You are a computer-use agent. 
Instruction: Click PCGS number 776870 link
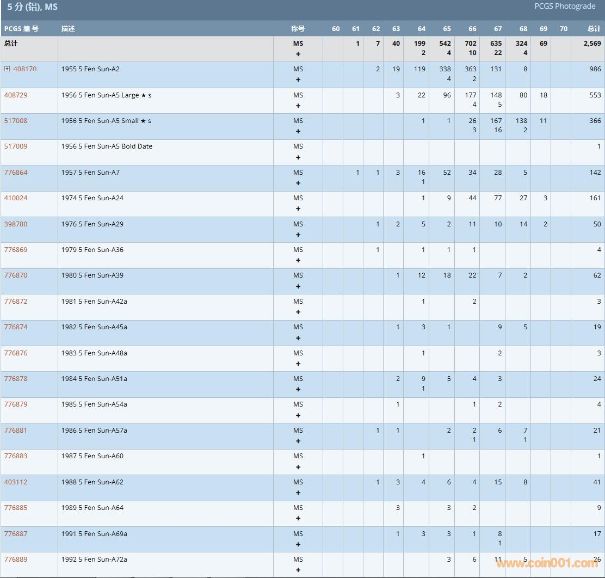click(16, 275)
